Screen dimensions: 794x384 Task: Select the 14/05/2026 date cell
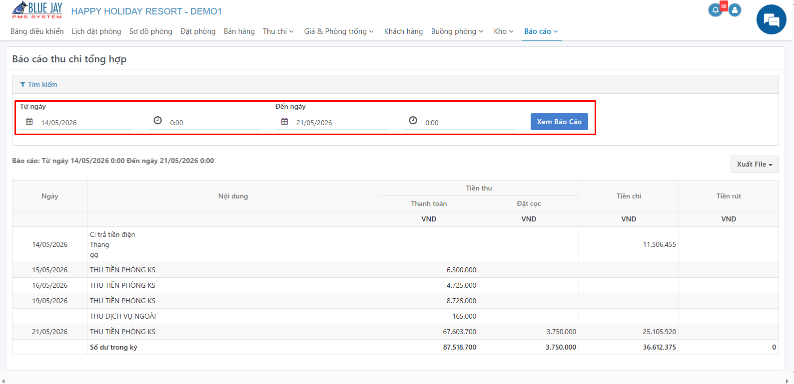click(50, 244)
